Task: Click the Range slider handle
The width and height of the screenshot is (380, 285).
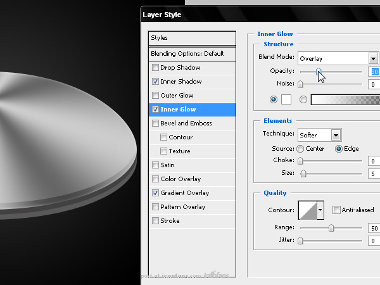Action: coord(331,228)
